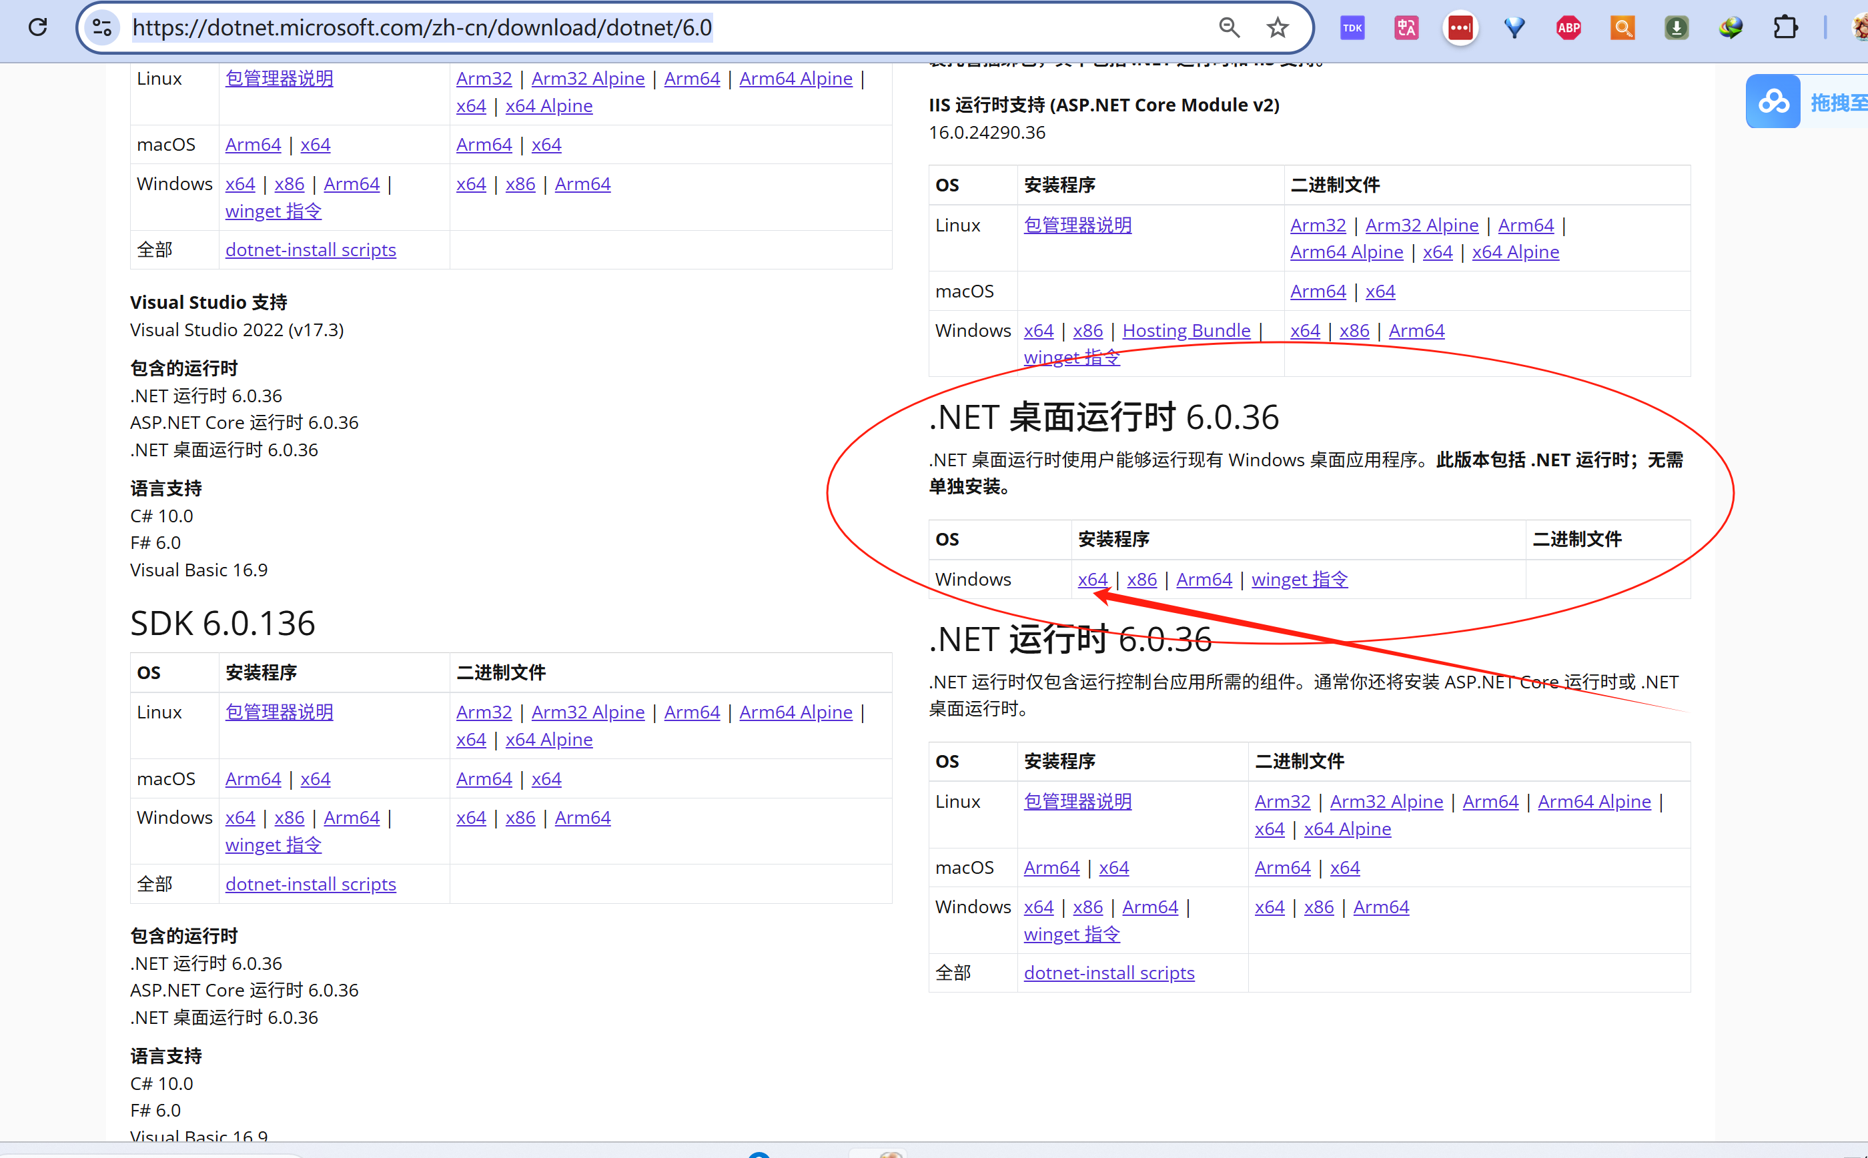Open site information icon in address bar
This screenshot has width=1868, height=1158.
point(102,28)
